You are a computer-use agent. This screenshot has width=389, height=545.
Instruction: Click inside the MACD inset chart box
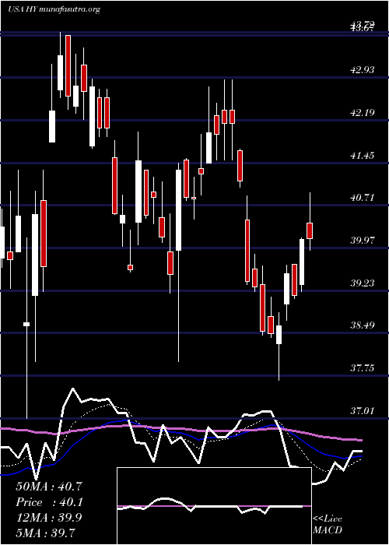pos(214,506)
